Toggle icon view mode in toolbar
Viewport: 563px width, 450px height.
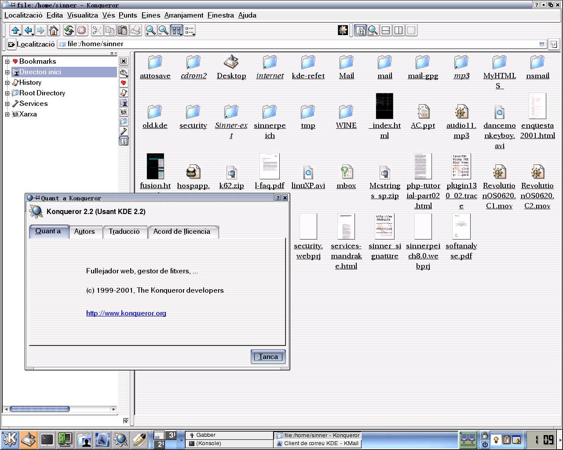point(176,30)
